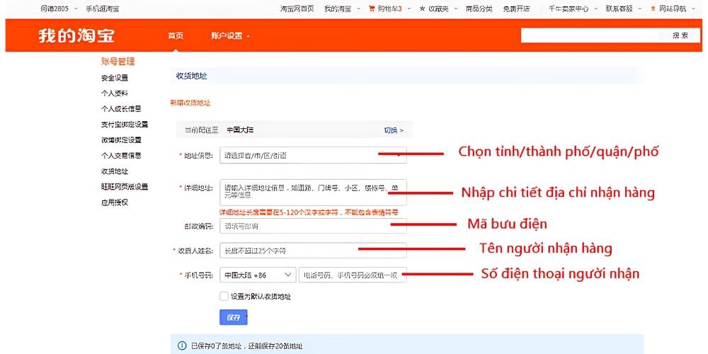Open the 商品分类 link in top bar
The image size is (708, 354).
click(479, 8)
